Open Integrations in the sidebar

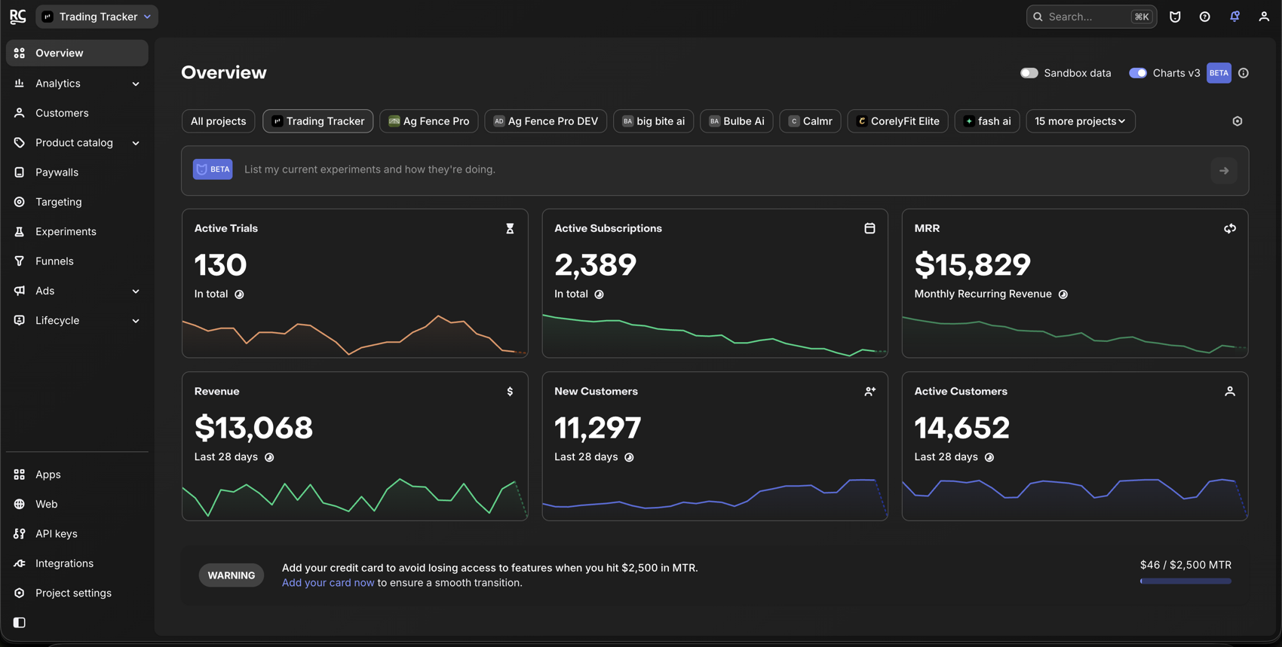pos(77,563)
